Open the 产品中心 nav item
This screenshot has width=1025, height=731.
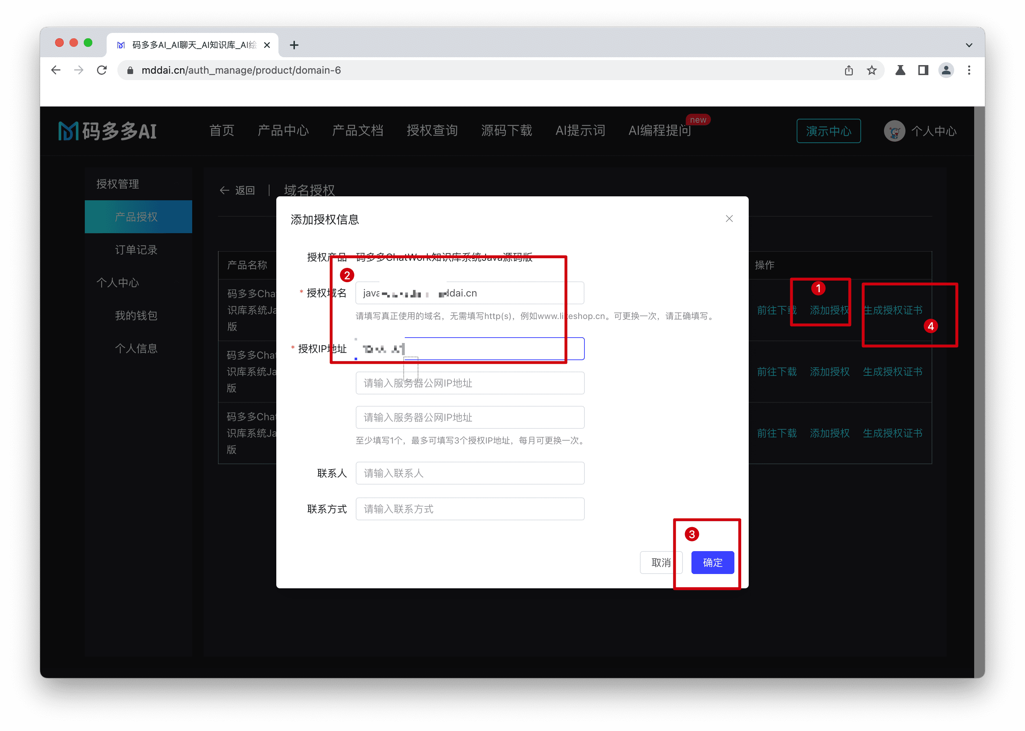pos(283,131)
